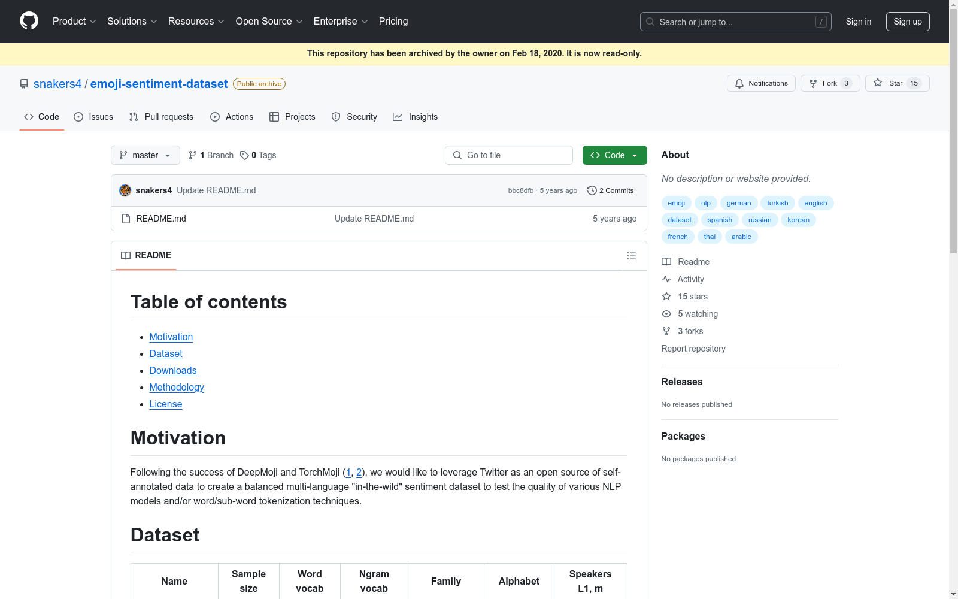Click the book icon on the README tab
This screenshot has width=958, height=599.
pos(126,255)
